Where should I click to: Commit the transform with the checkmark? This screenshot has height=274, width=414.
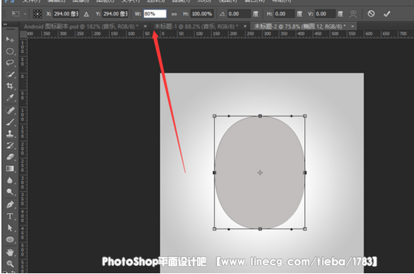(x=387, y=14)
